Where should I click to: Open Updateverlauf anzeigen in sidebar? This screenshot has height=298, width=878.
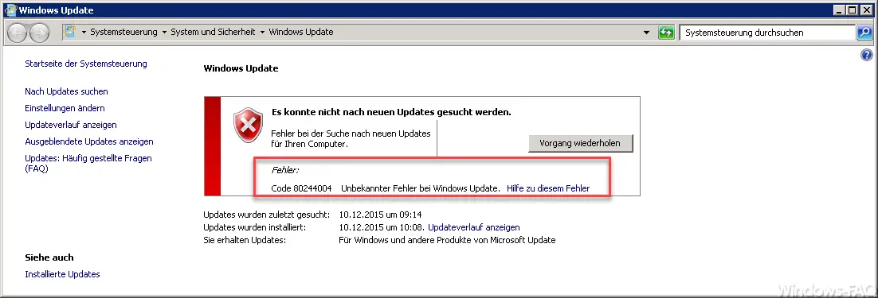coord(71,125)
